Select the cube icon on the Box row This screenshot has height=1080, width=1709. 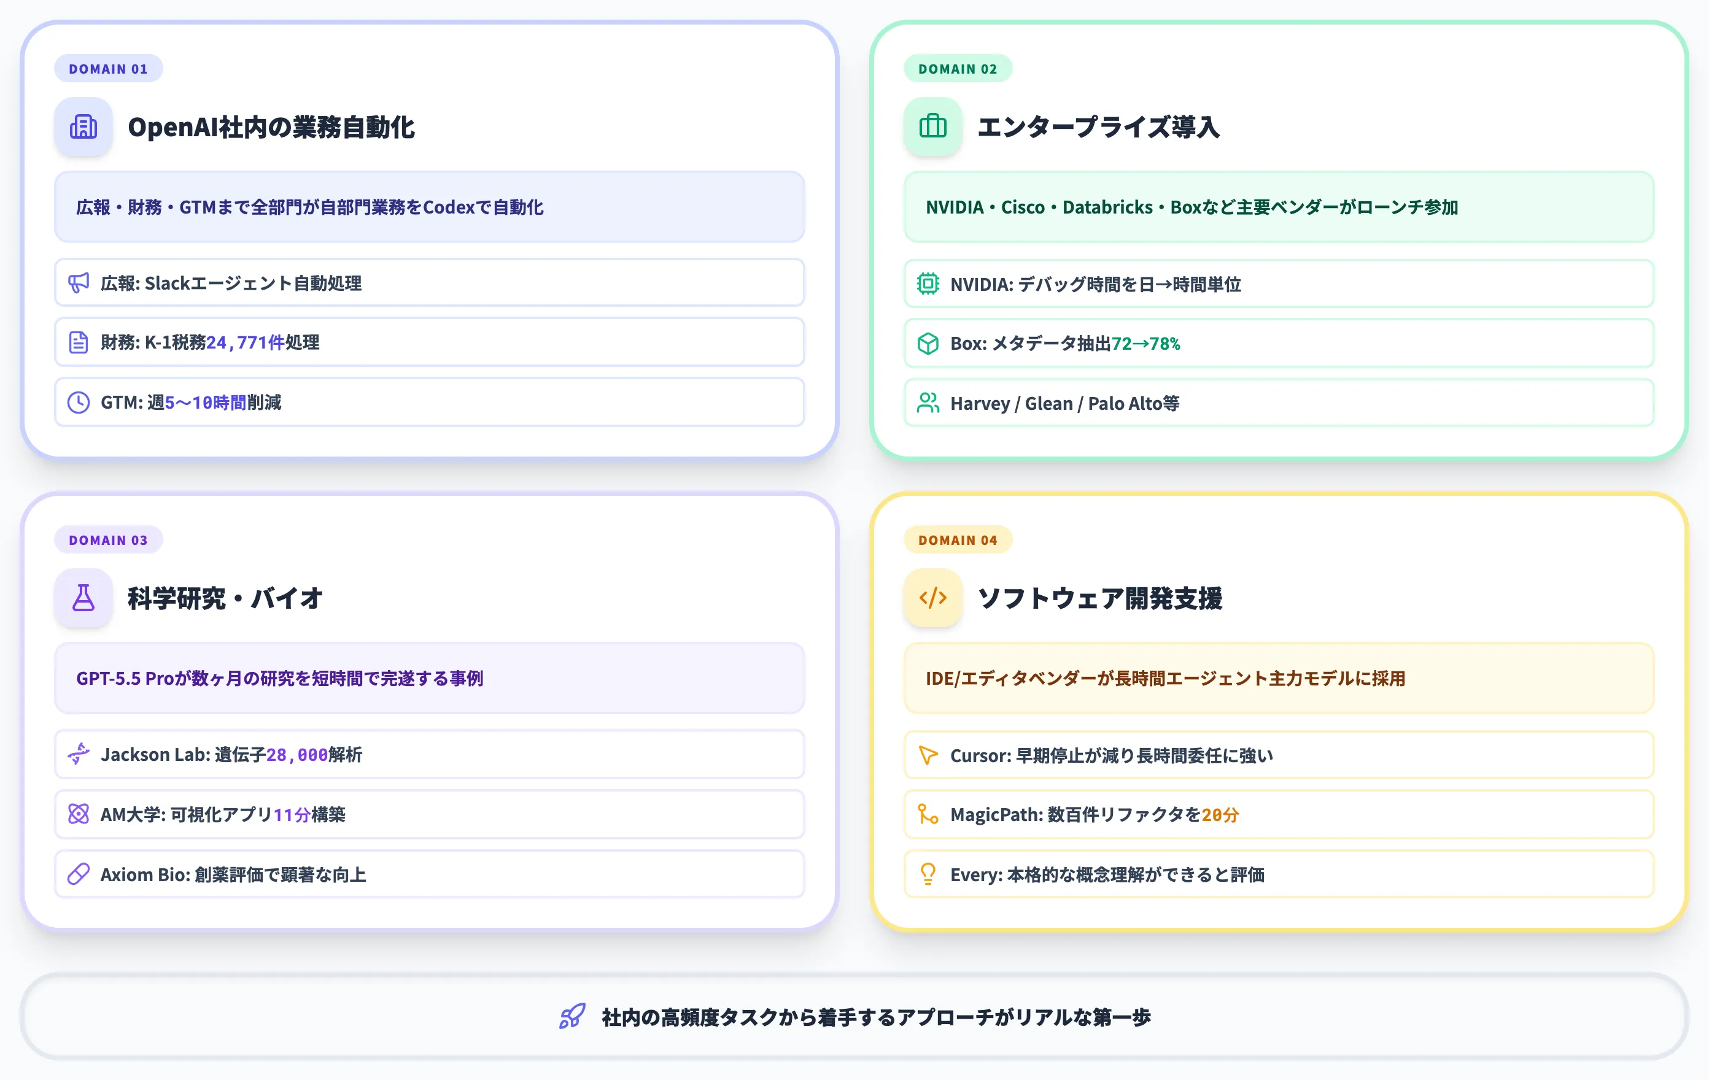(x=928, y=344)
